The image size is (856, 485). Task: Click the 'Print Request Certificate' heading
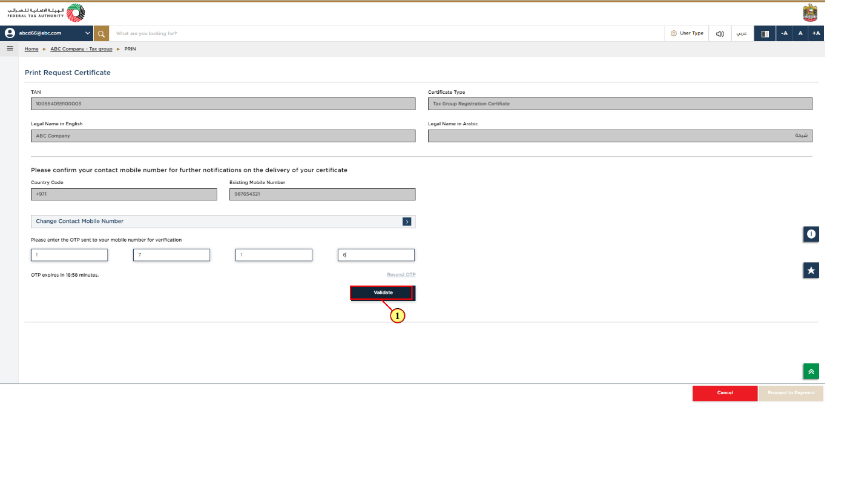pyautogui.click(x=68, y=73)
